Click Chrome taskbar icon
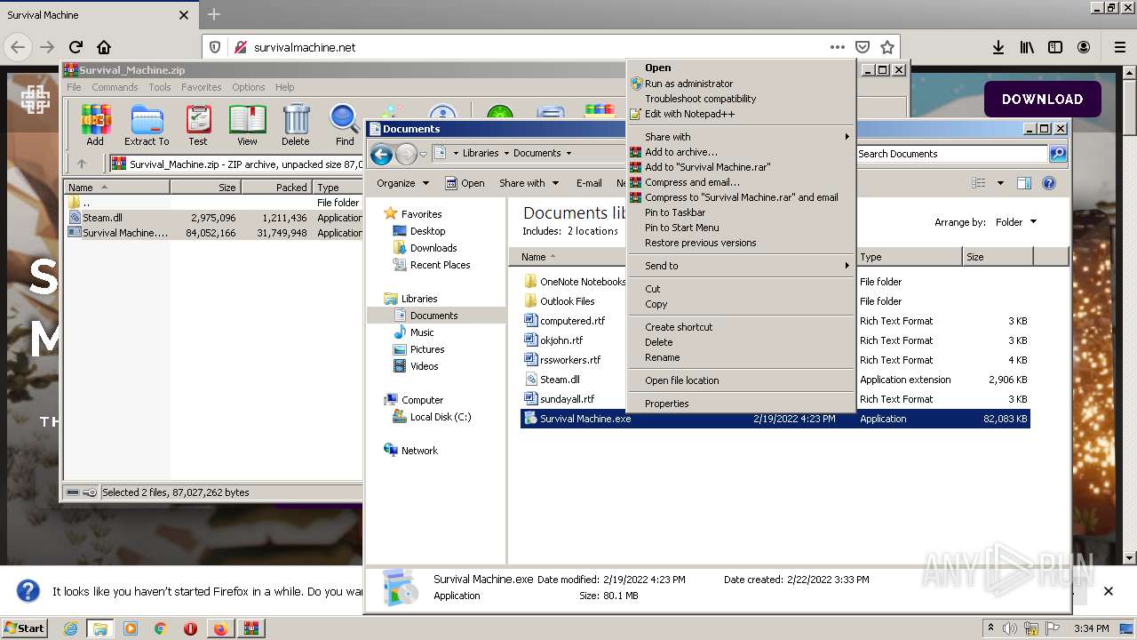1137x640 pixels. [x=160, y=628]
